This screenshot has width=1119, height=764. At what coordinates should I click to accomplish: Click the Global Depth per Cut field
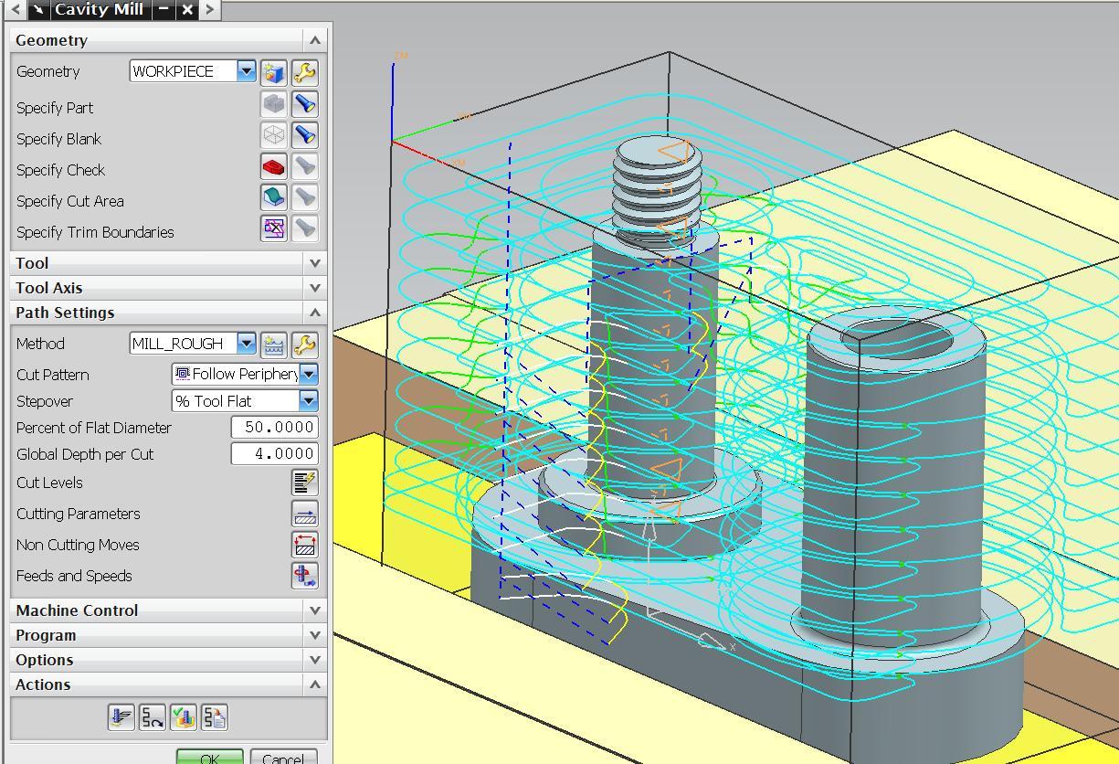[274, 453]
